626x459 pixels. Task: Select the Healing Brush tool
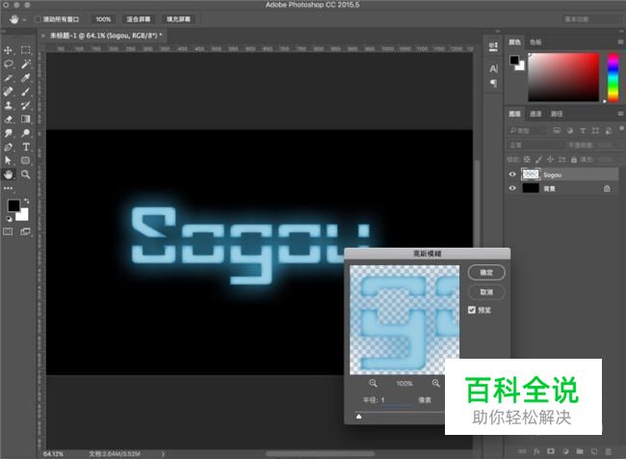[x=8, y=92]
